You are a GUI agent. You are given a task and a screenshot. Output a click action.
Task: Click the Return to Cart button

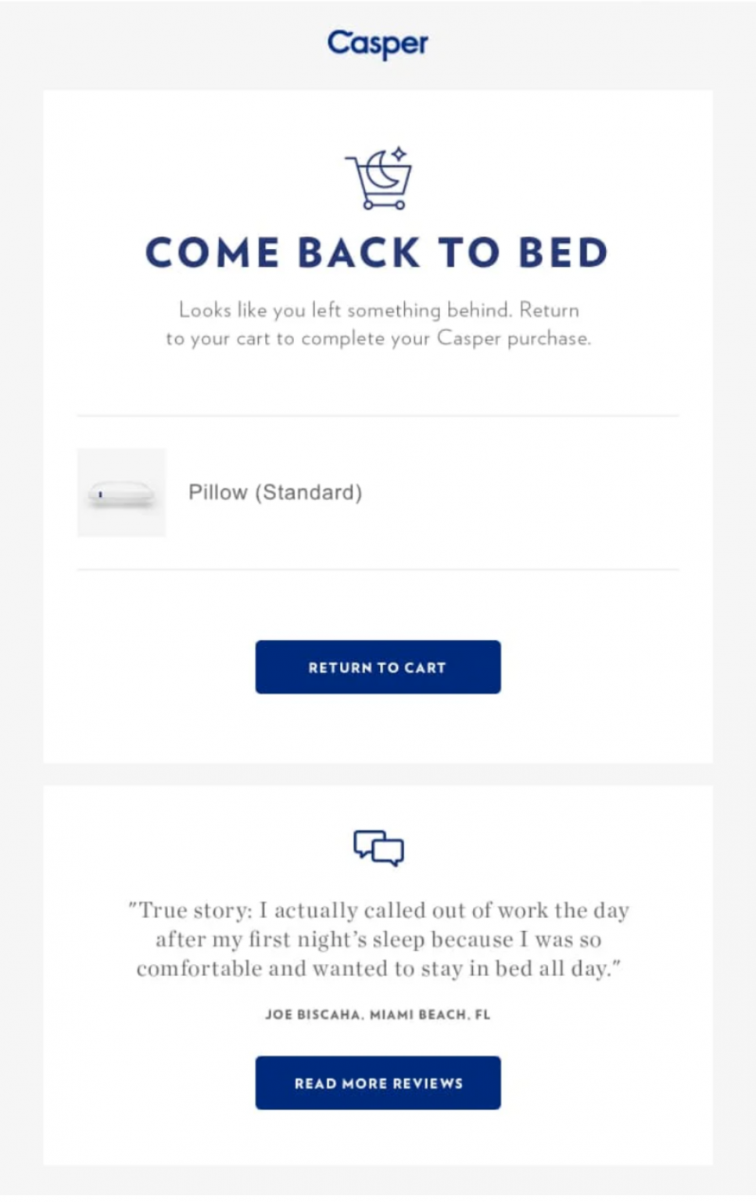click(x=378, y=667)
